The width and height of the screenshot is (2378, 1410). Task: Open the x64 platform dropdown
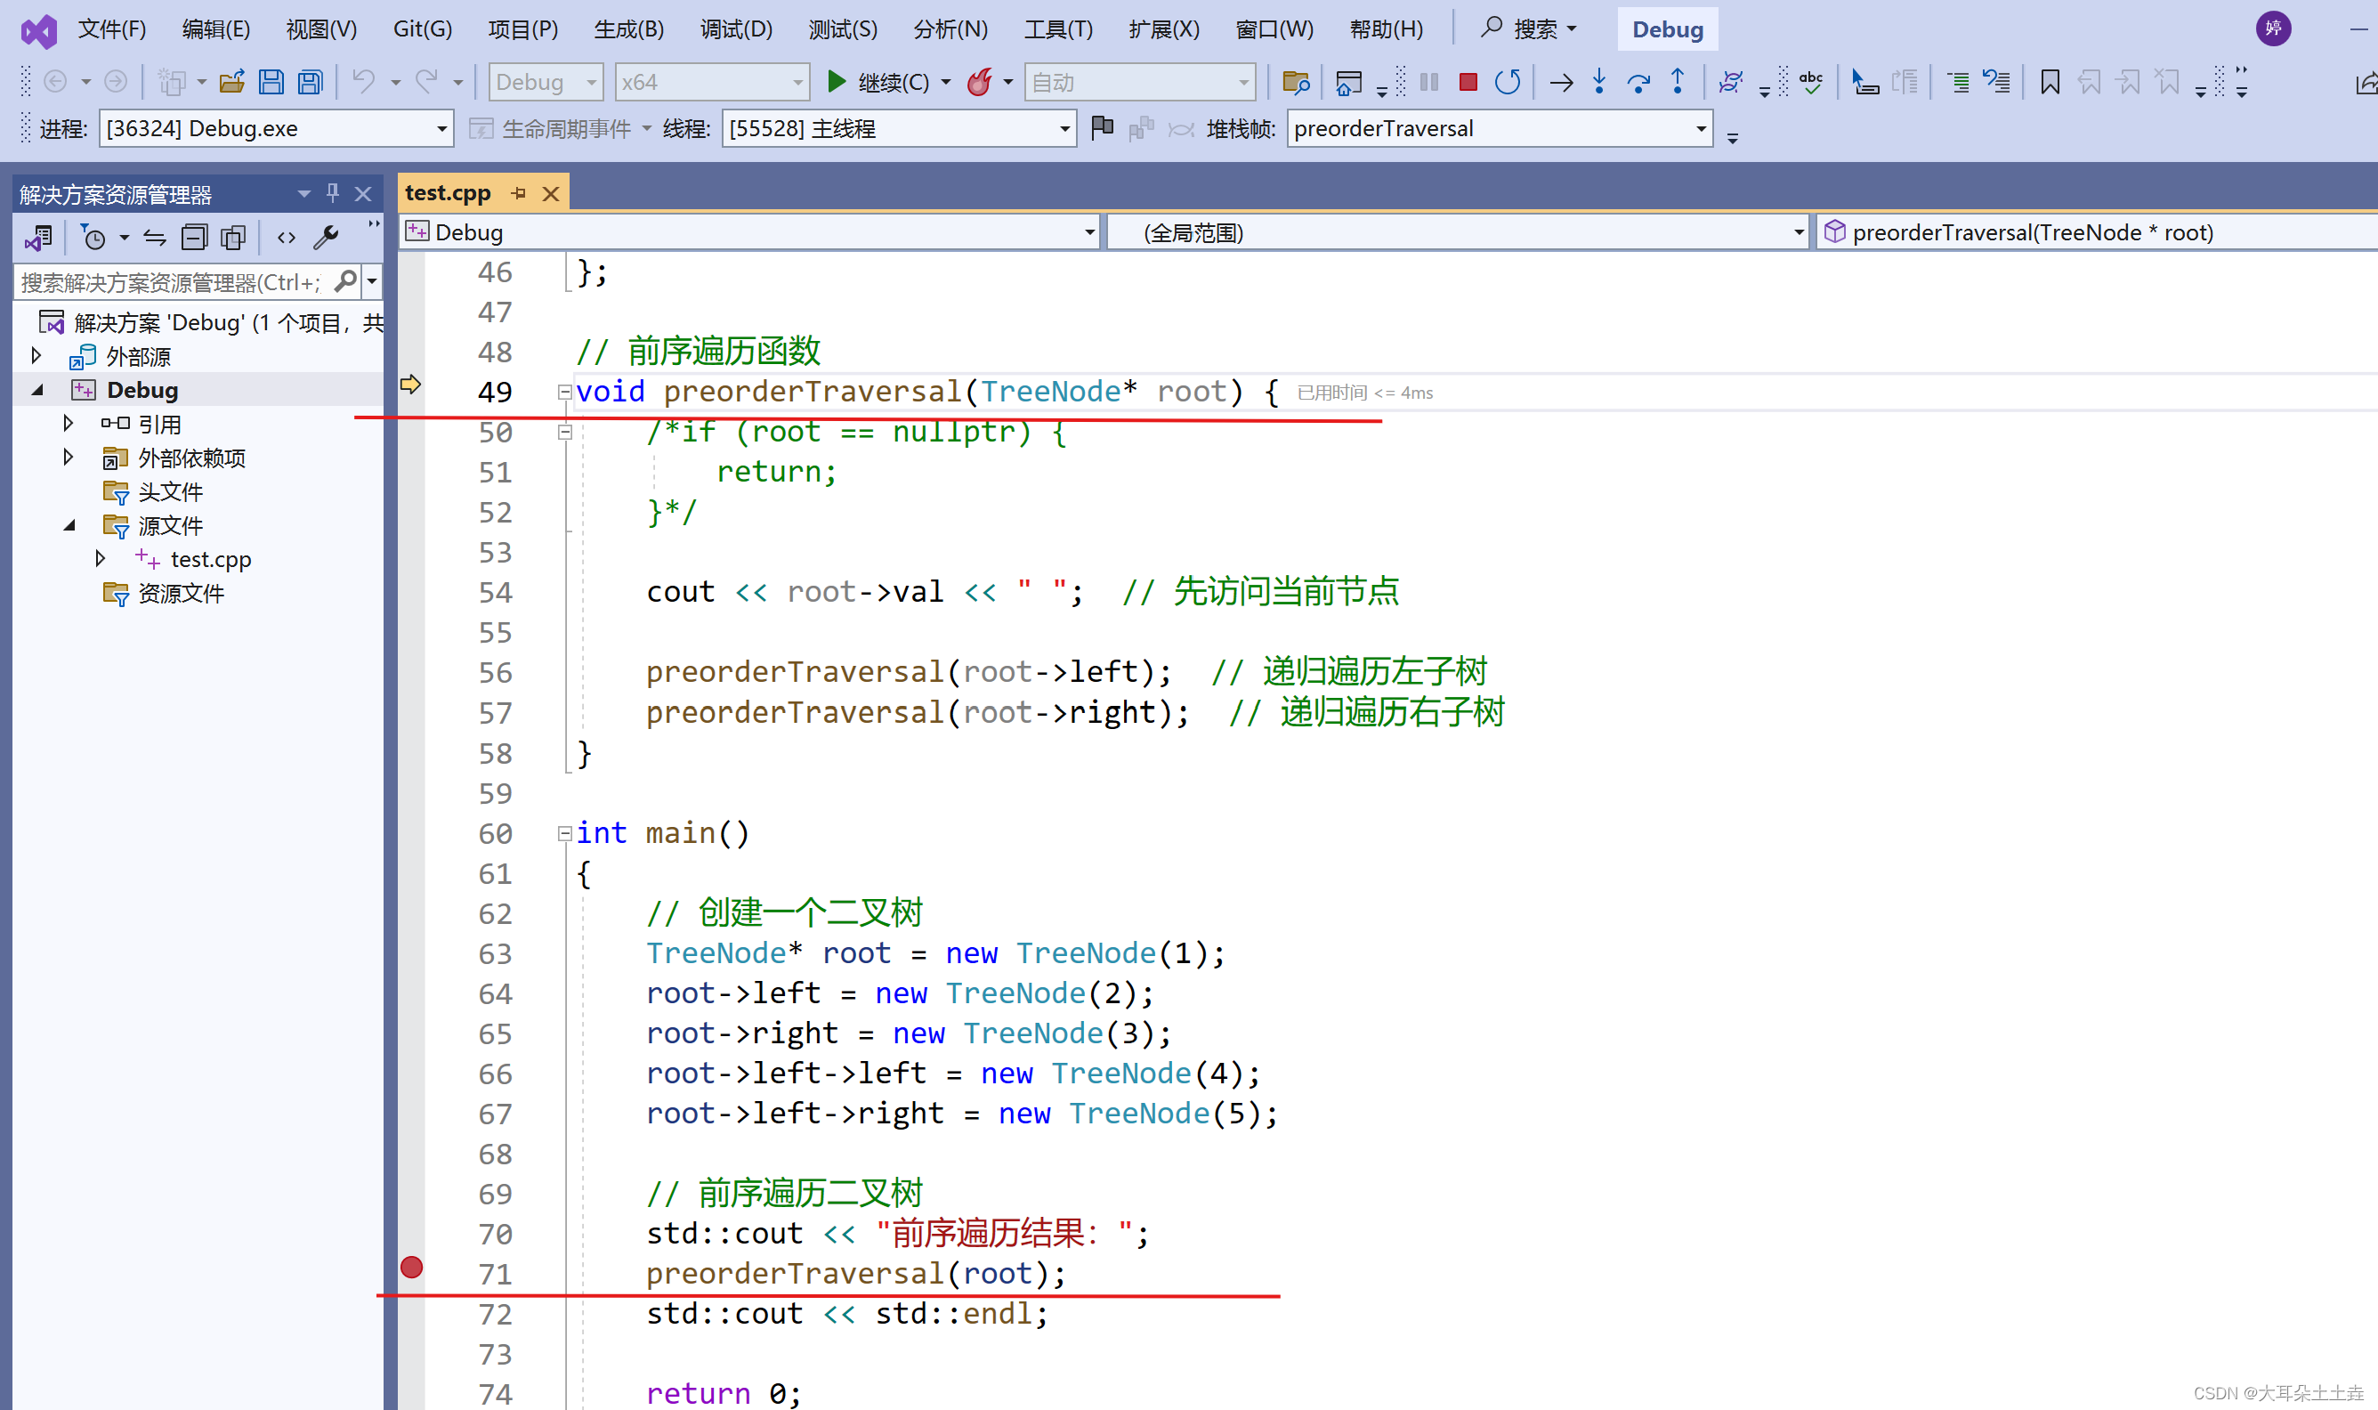tap(712, 83)
